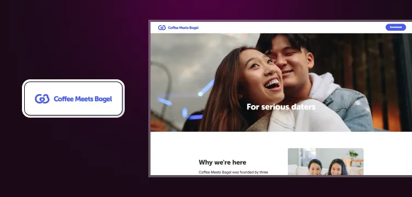Click the Coffee Meets Bagel logo card
The height and width of the screenshot is (197, 412).
coord(73,99)
